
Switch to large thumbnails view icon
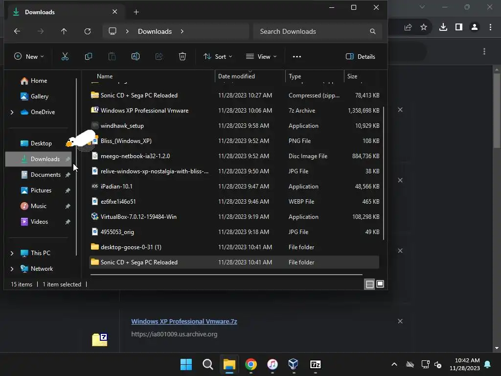[380, 284]
